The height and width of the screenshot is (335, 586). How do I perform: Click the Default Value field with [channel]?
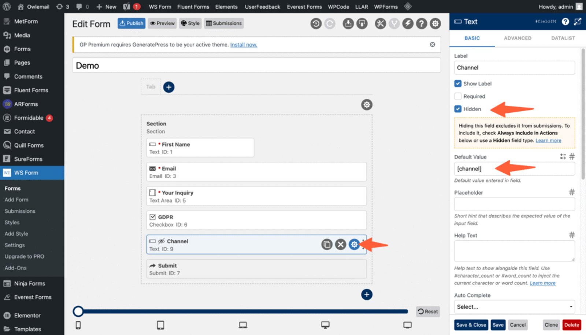515,169
